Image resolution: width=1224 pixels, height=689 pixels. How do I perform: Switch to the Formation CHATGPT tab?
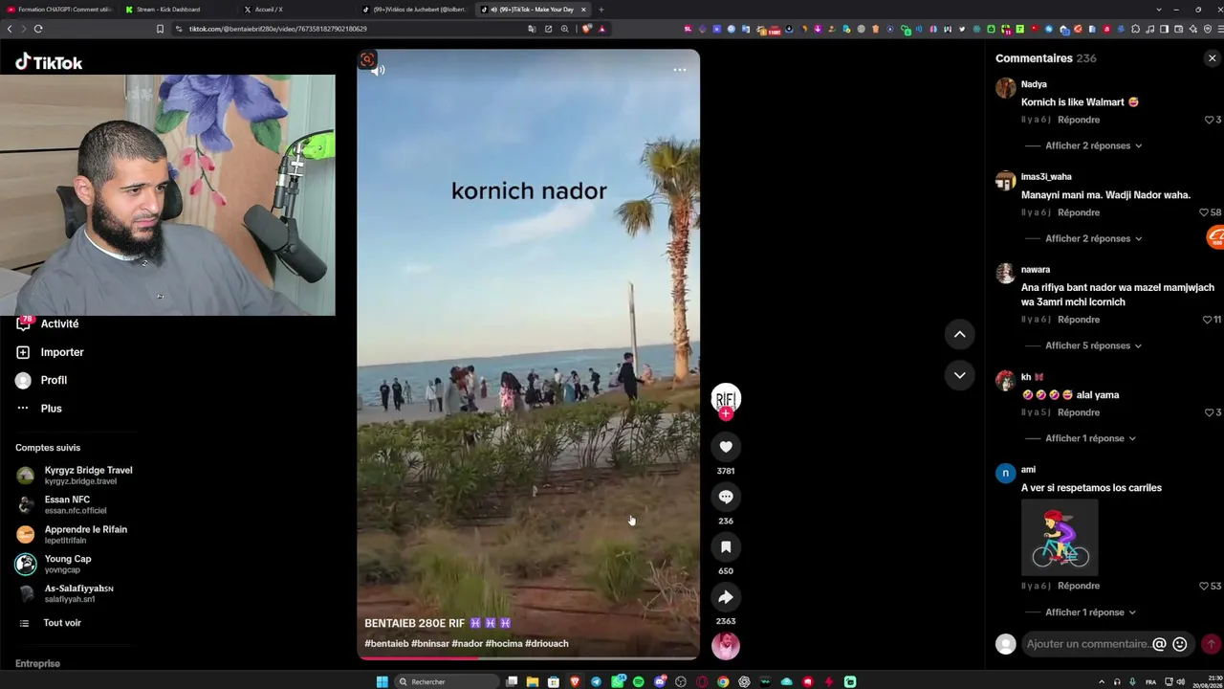point(57,10)
